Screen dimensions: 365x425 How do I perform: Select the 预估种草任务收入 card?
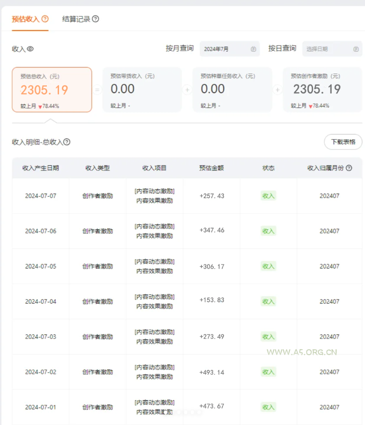point(232,90)
